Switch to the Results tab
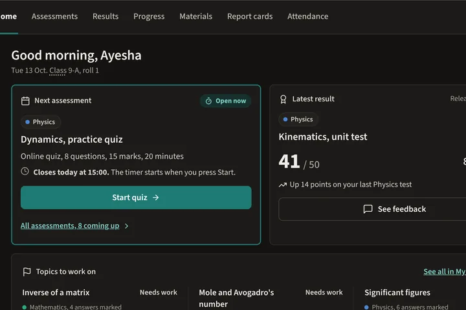The height and width of the screenshot is (310, 466). (105, 16)
